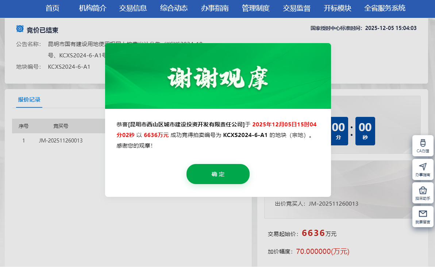Click the 我要留言 envelope icon
Viewport: 435px width, 267px height.
(x=423, y=214)
